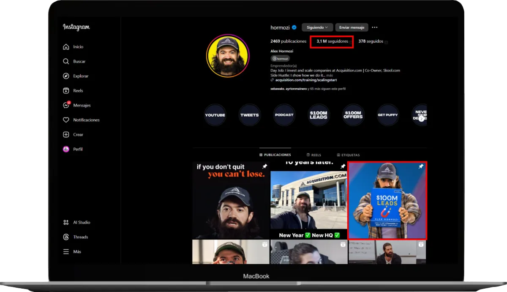This screenshot has width=507, height=292.
Task: Open the $100M LEADS story highlight
Action: click(x=319, y=115)
